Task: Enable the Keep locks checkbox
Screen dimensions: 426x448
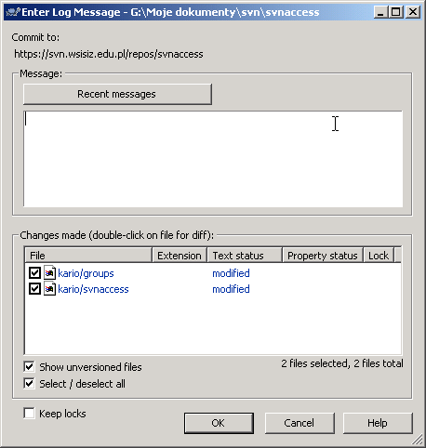Action: 29,414
